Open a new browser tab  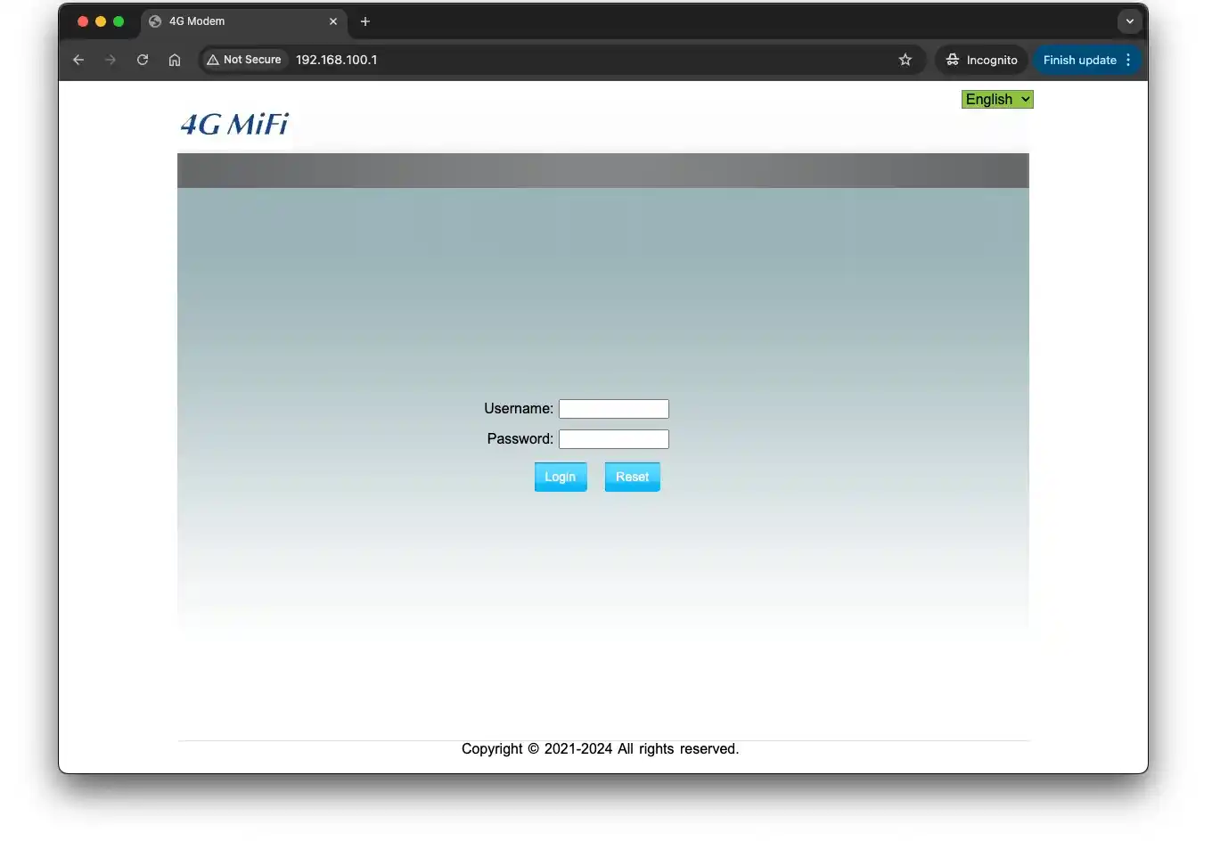coord(364,21)
